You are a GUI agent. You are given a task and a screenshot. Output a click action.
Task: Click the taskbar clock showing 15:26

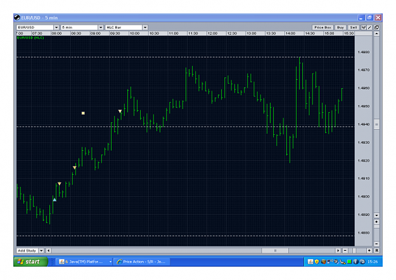click(373, 262)
